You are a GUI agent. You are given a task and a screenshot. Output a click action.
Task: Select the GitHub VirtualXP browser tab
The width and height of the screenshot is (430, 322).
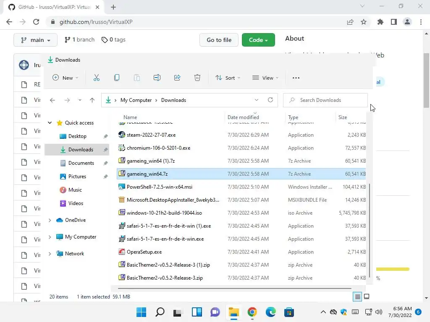point(54,7)
